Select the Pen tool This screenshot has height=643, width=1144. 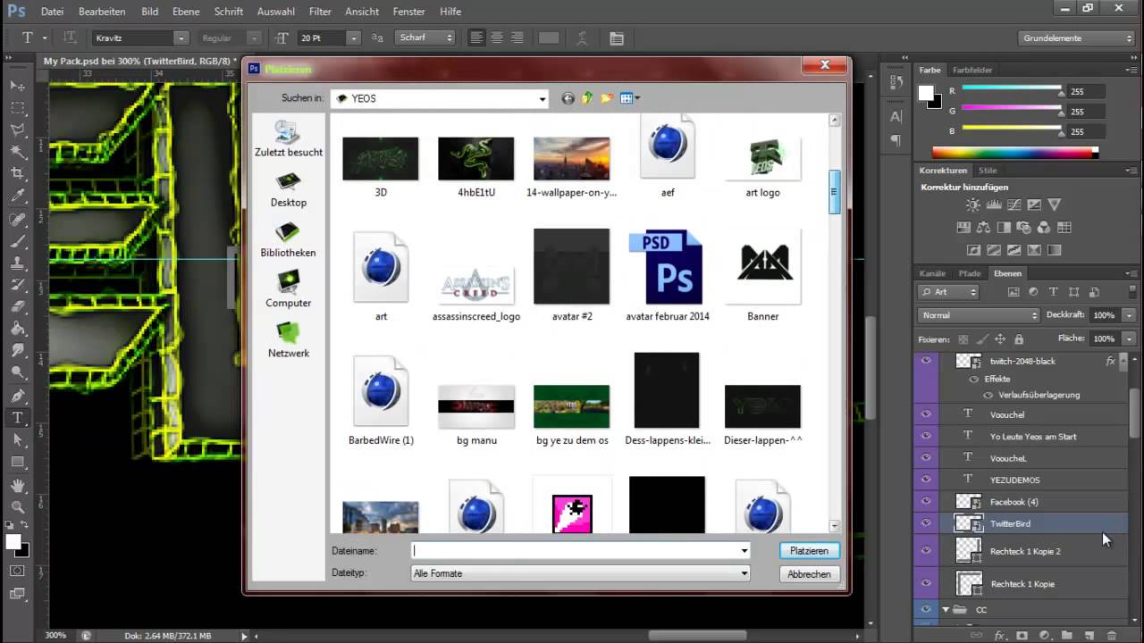coord(17,396)
